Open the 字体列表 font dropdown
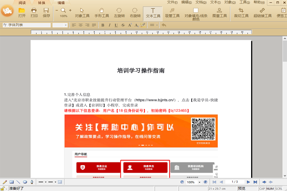287x191 pixels. coord(27,25)
